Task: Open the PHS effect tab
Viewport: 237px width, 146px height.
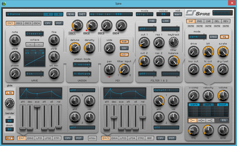Action: point(199,21)
